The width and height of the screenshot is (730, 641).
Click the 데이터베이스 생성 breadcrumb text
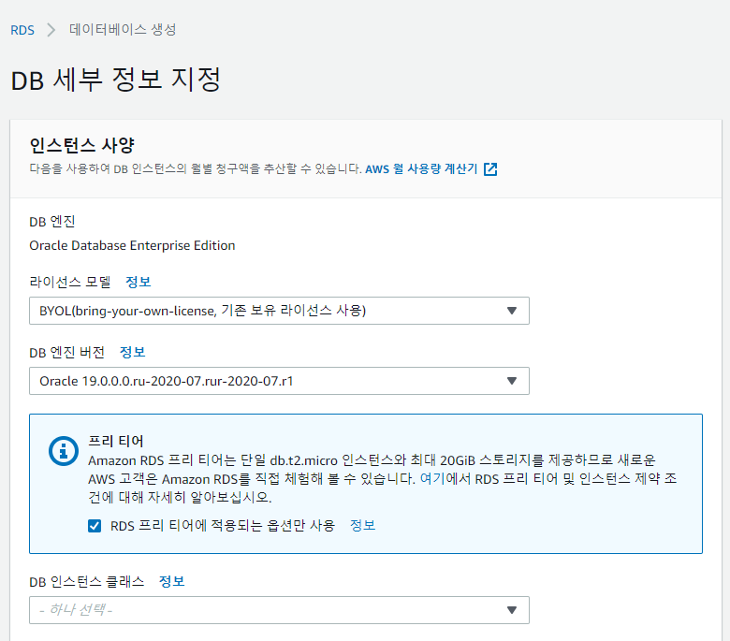point(123,30)
